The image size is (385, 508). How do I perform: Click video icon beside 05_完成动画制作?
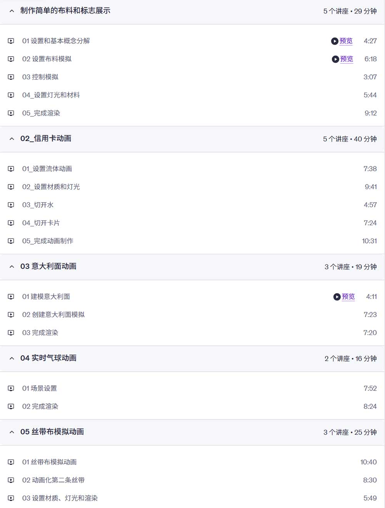11,241
